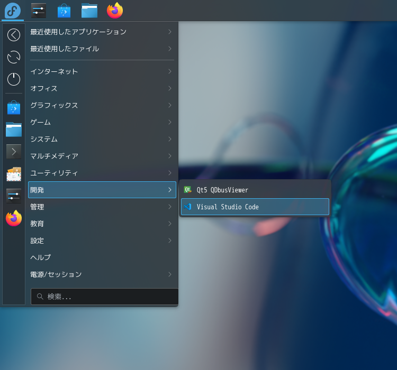This screenshot has height=370, width=397.
Task: Open the ゲーム category
Action: pyautogui.click(x=102, y=122)
